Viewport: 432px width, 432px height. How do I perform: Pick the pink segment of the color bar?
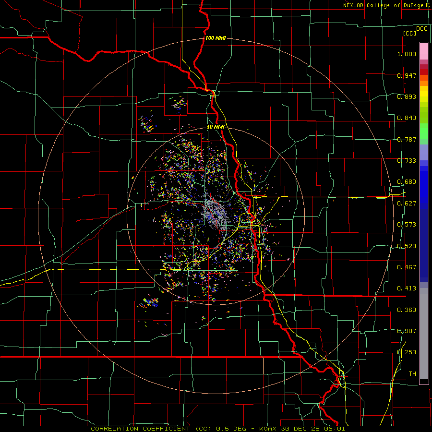pos(424,51)
